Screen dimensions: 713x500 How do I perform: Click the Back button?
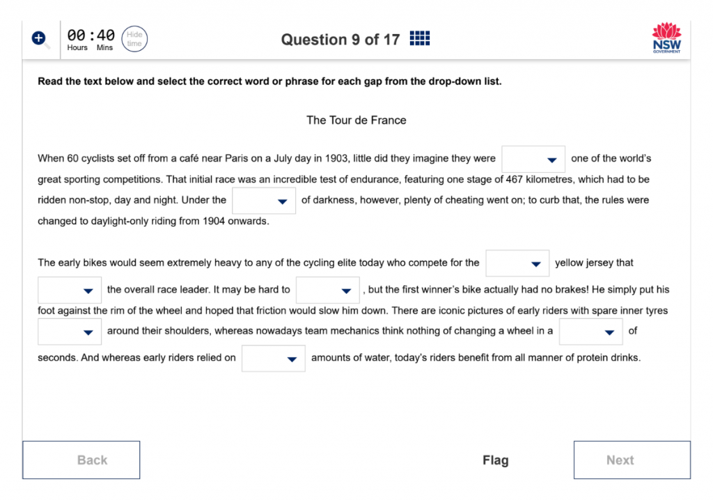81,460
